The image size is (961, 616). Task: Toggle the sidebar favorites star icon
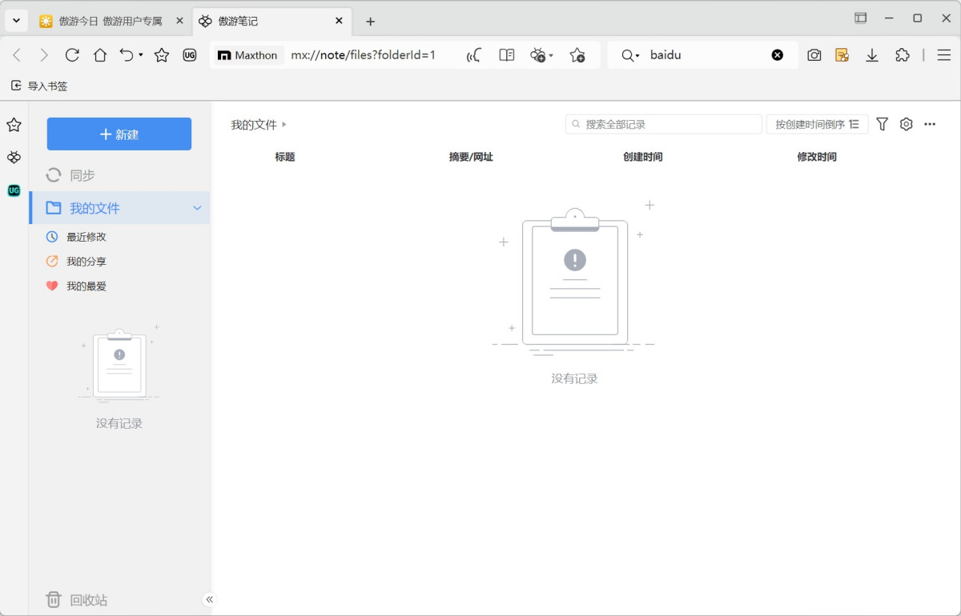14,125
